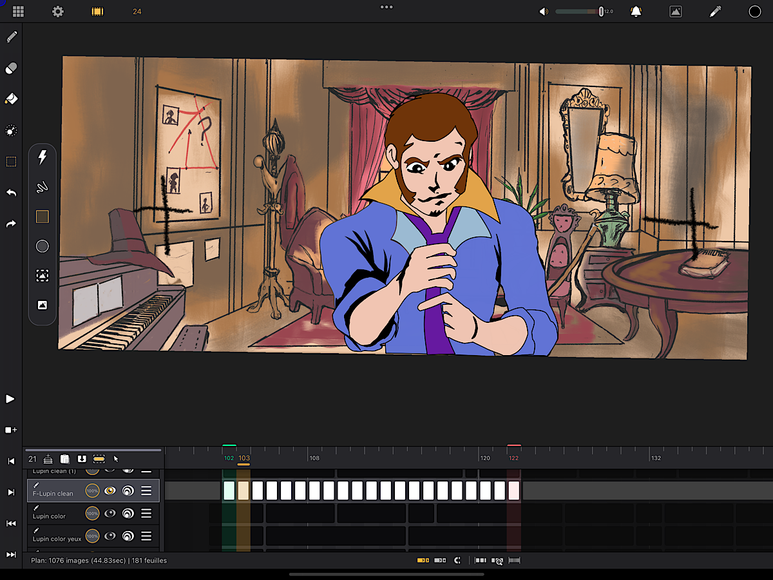Toggle visibility of Lupin color yeux layer

pyautogui.click(x=110, y=536)
